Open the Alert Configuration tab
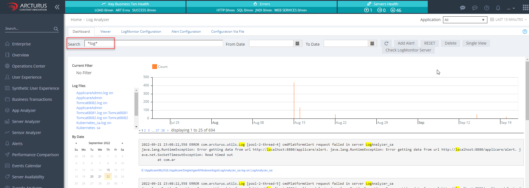 coord(186,32)
